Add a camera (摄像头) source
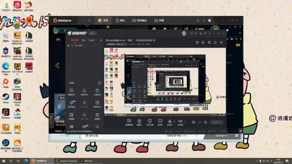292x164 pixels. point(139,122)
